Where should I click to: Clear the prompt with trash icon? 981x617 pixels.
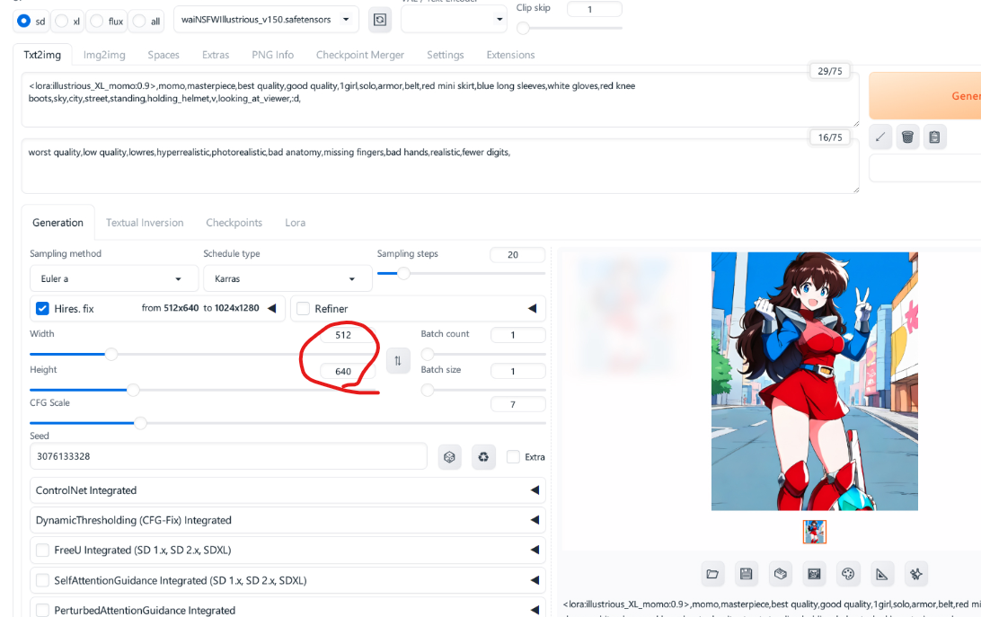[908, 137]
